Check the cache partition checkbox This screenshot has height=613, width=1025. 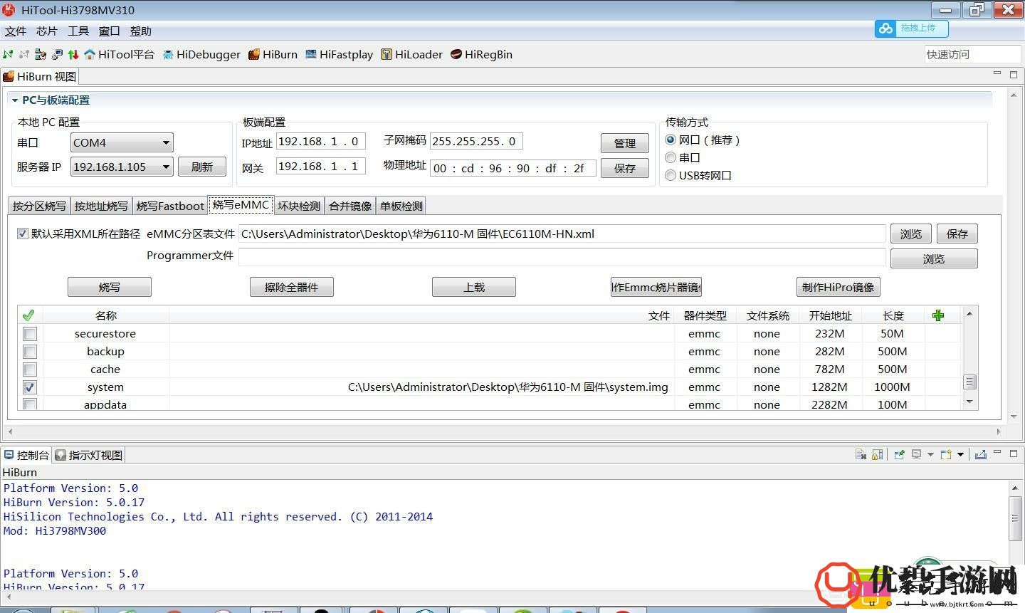pos(30,370)
